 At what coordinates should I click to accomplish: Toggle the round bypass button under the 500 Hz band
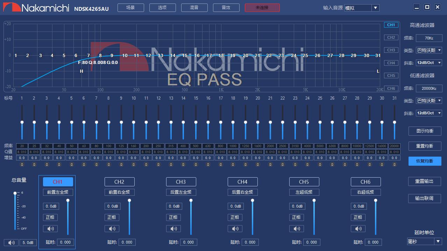196,164
